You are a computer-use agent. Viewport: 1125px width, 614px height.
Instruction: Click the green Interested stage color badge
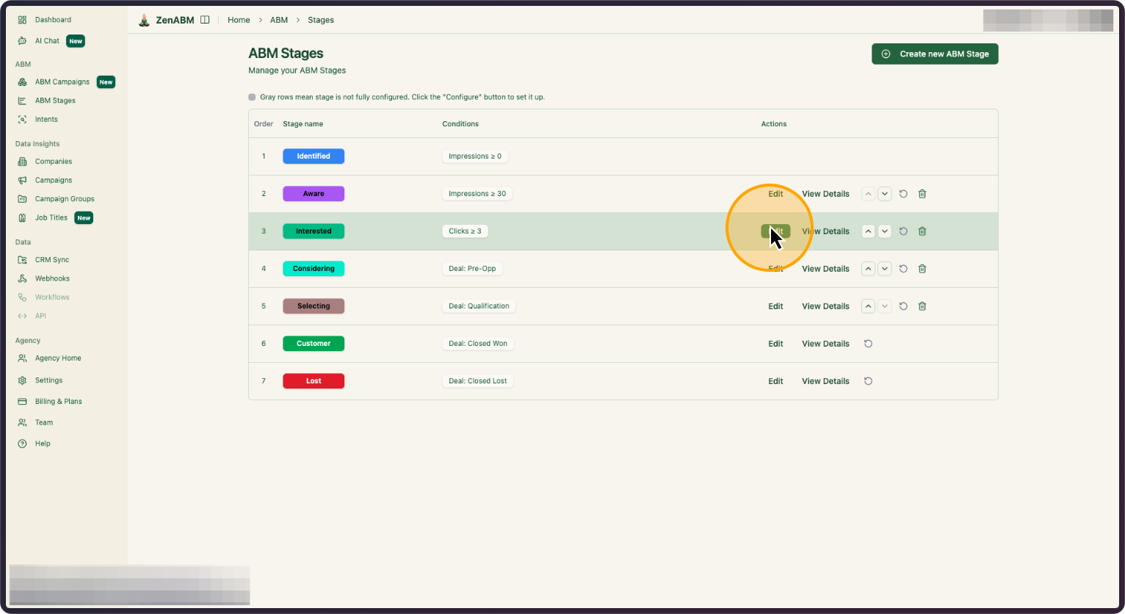pos(314,231)
